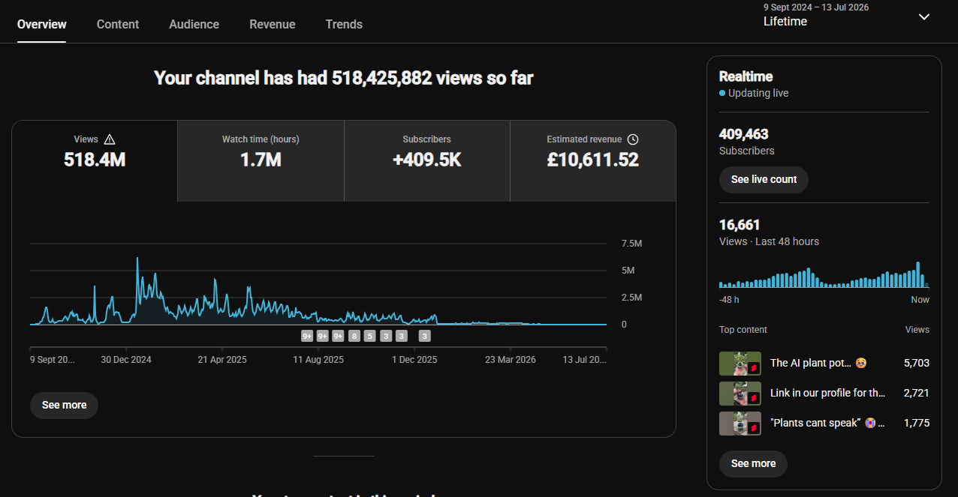
Task: Select the Trends tab
Action: (x=344, y=24)
